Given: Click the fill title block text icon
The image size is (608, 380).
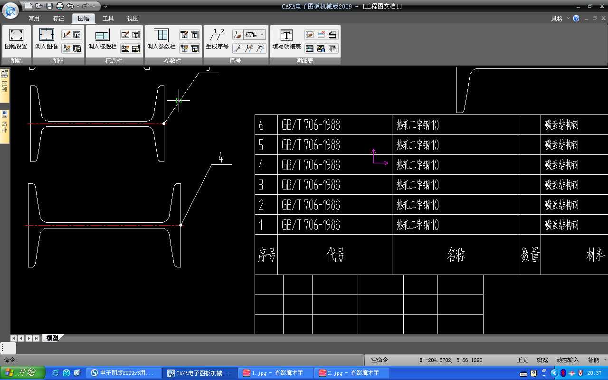Looking at the screenshot, I should coord(136,35).
